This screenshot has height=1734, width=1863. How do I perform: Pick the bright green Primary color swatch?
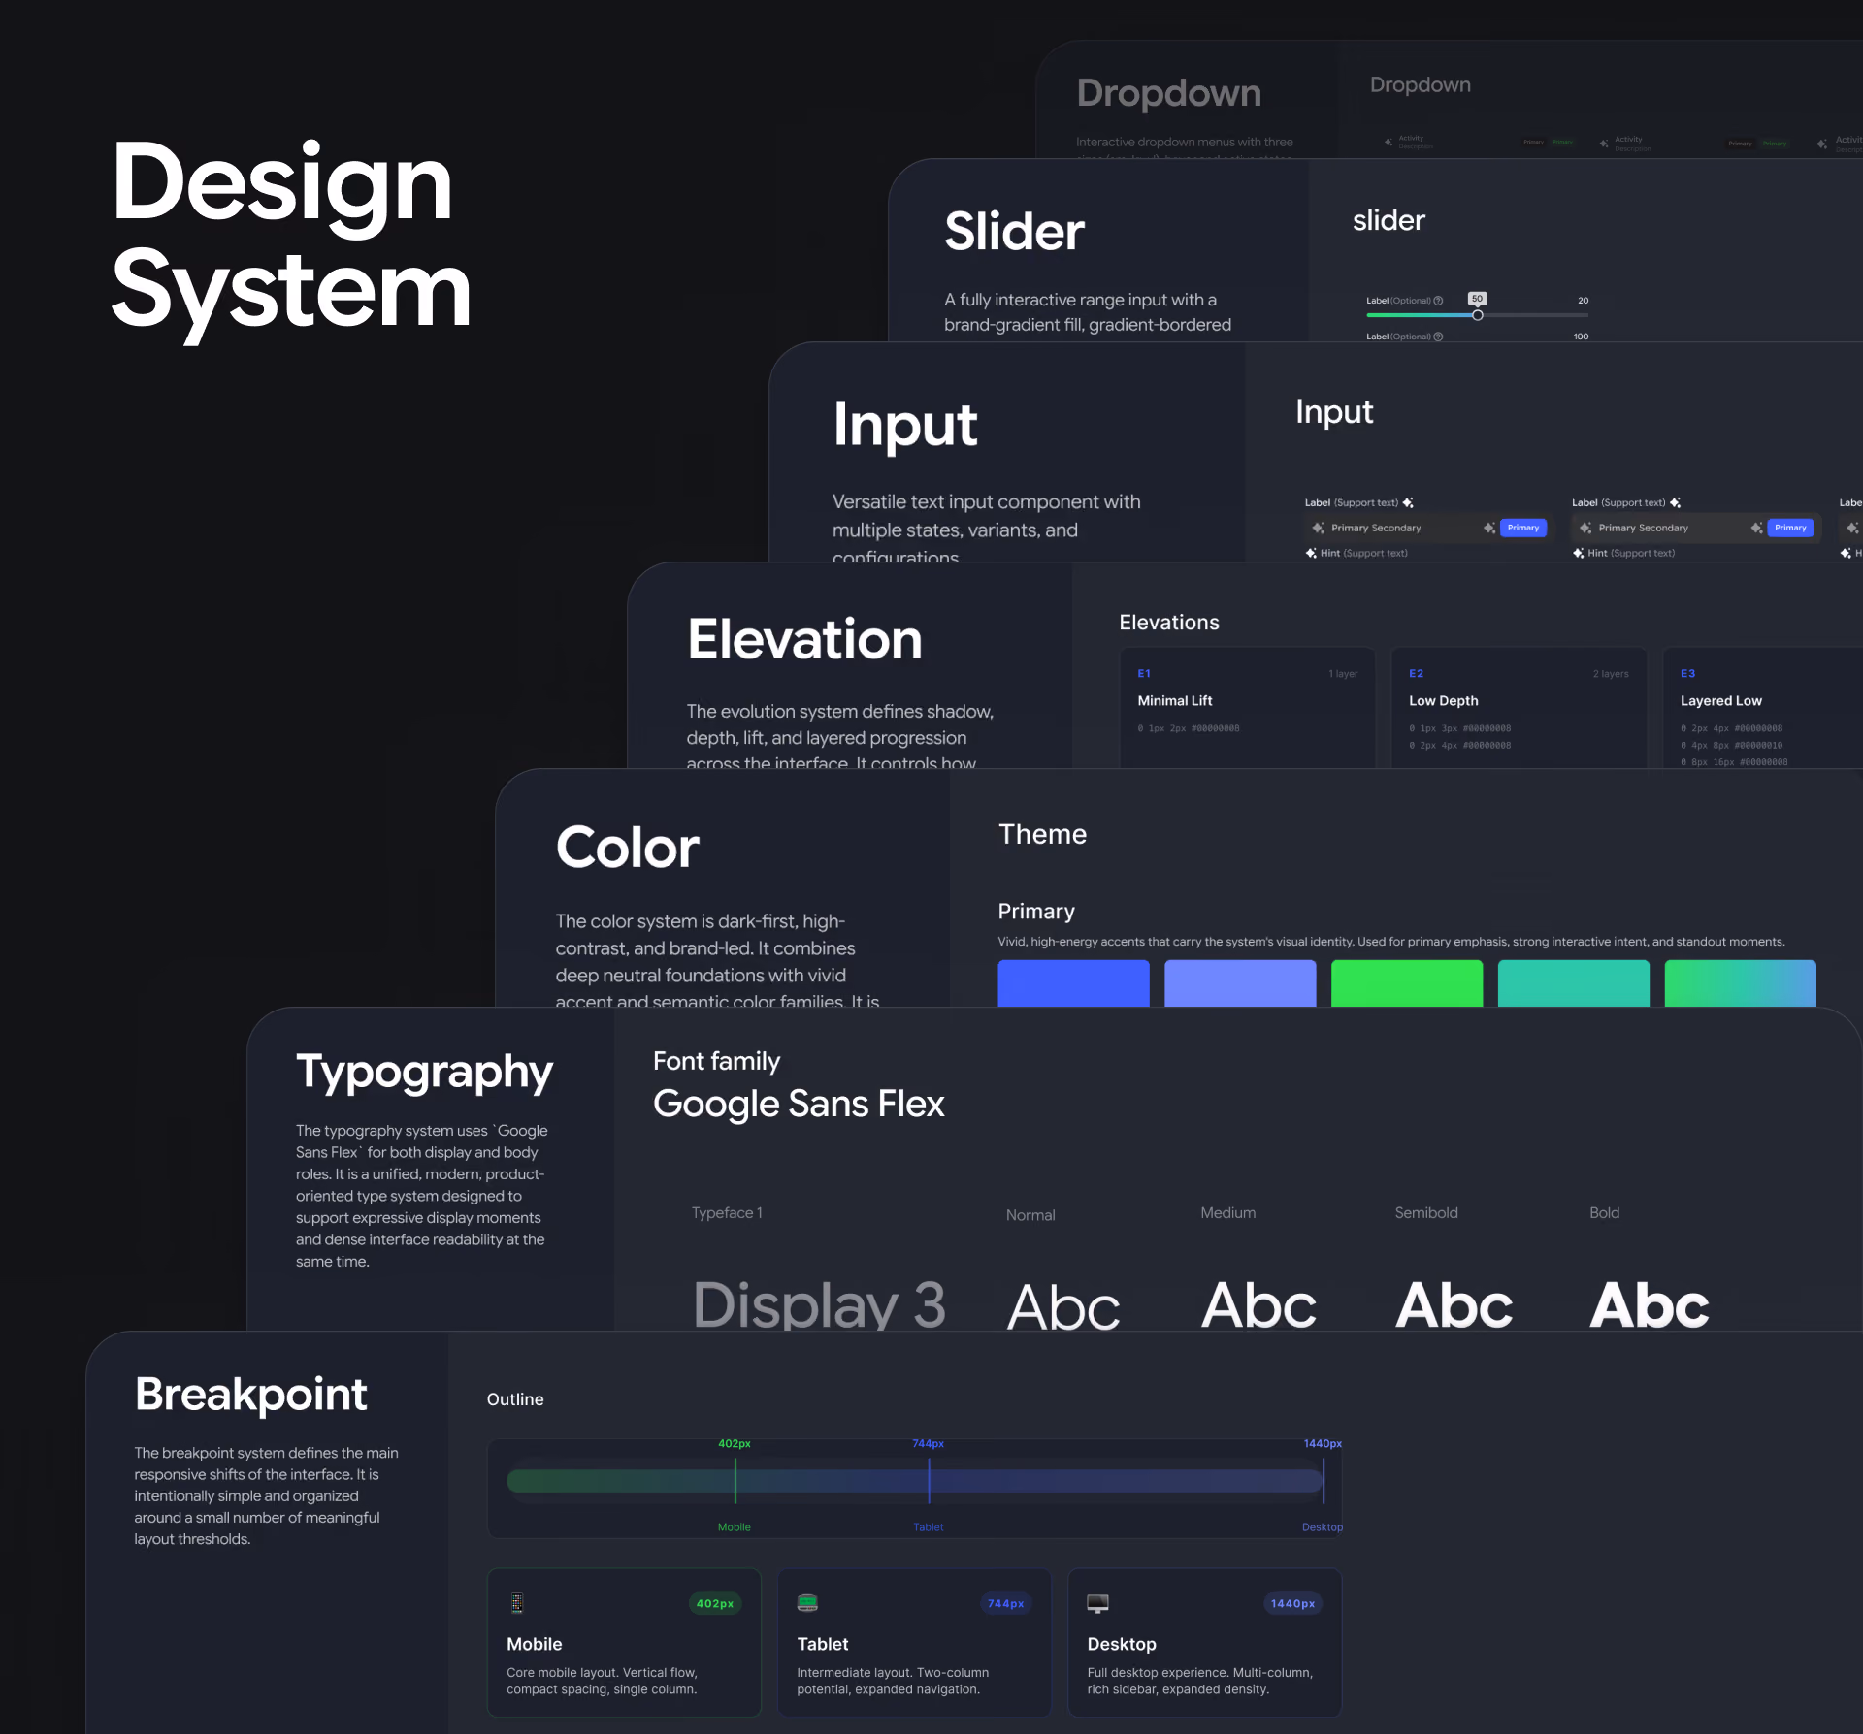click(x=1407, y=983)
